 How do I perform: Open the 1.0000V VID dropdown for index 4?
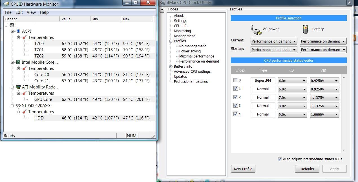[x=324, y=114]
